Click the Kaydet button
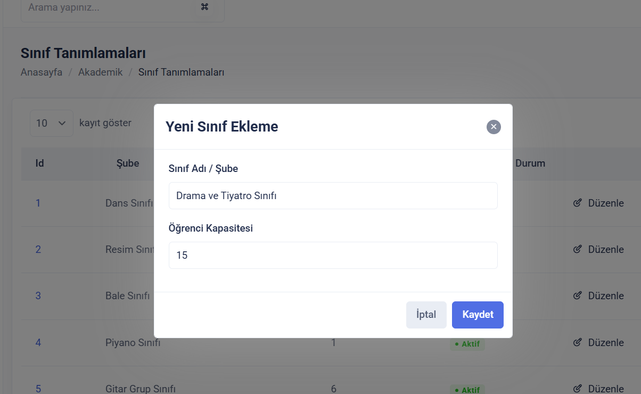Image resolution: width=641 pixels, height=394 pixels. click(478, 315)
